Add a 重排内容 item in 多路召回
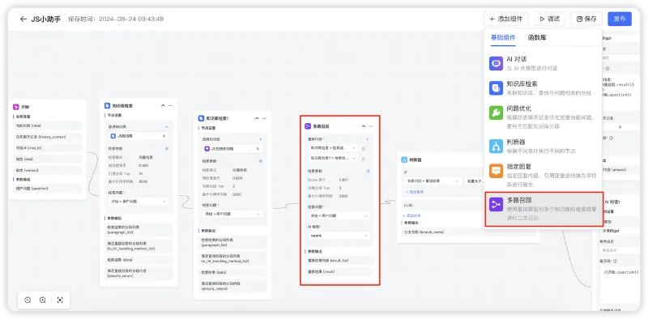 [368, 139]
